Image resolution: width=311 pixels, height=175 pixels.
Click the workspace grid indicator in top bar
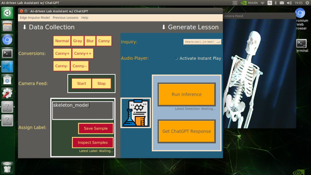click(x=235, y=3)
